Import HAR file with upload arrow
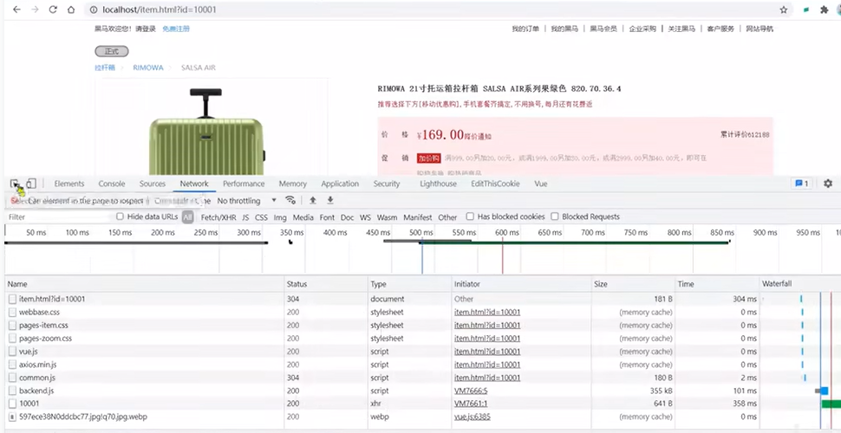 [313, 200]
